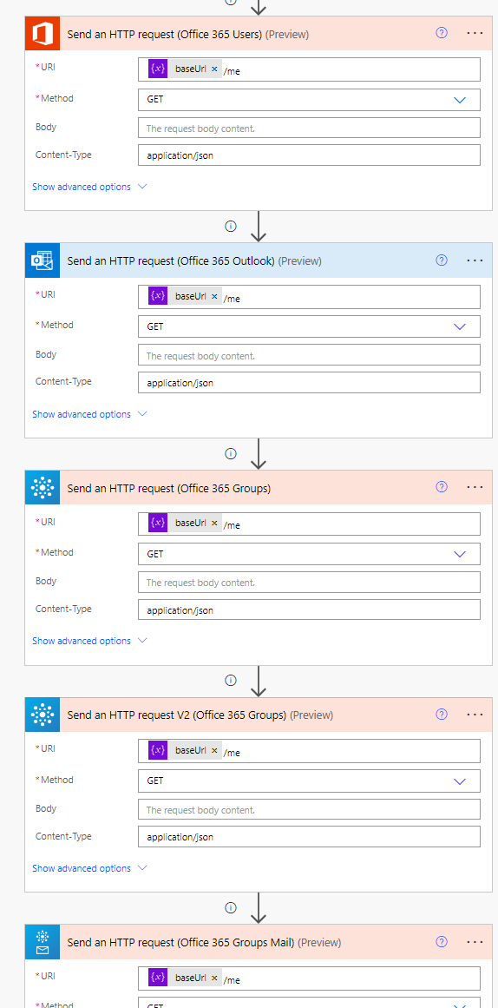Open help for Office 365 Outlook action
This screenshot has width=498, height=1008.
coord(442,260)
